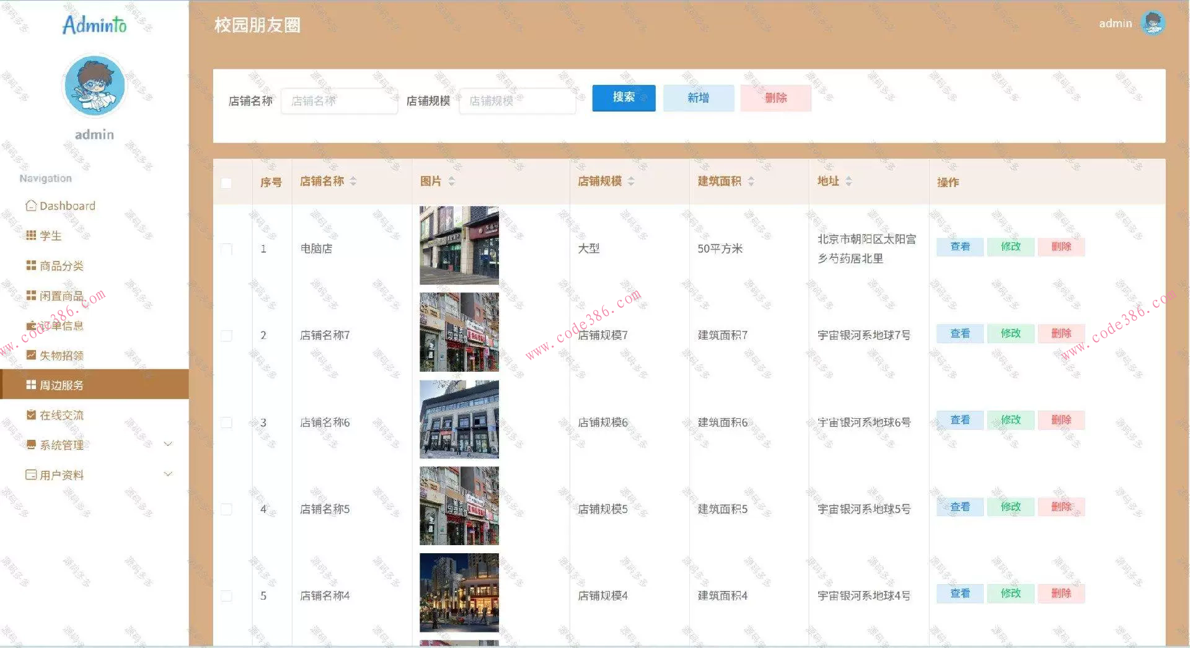Check the checkbox for row 1 电脑店
1190x648 pixels.
pyautogui.click(x=226, y=249)
